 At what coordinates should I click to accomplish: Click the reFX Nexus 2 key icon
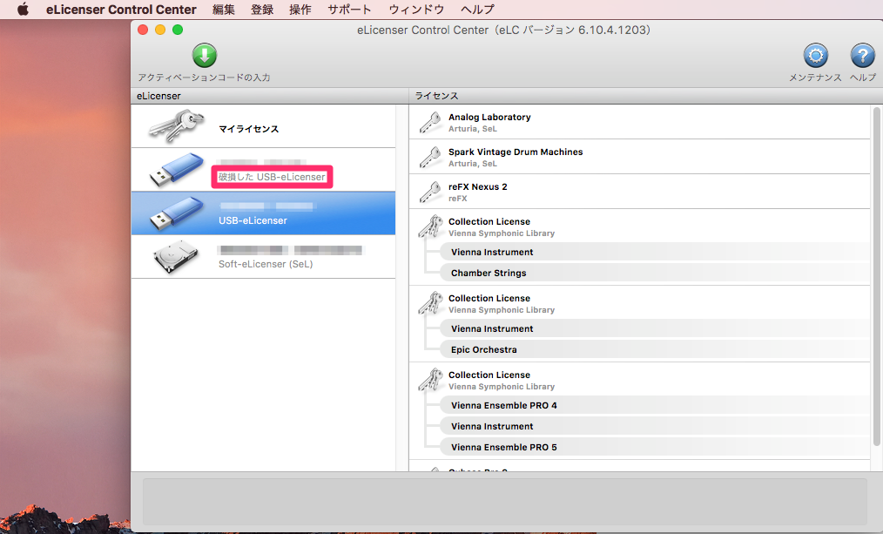click(431, 192)
